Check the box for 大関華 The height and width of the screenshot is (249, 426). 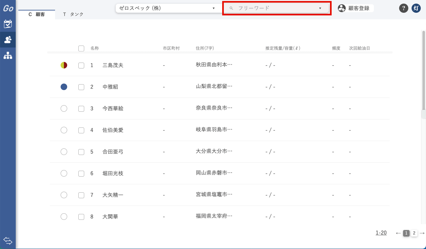tap(81, 217)
